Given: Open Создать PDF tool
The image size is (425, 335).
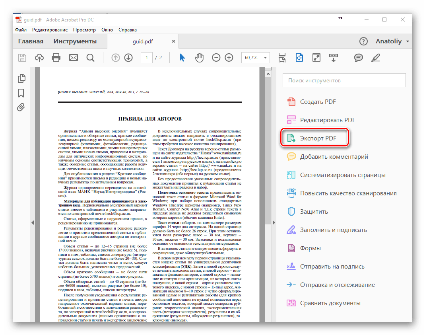Looking at the screenshot, I should [x=317, y=101].
